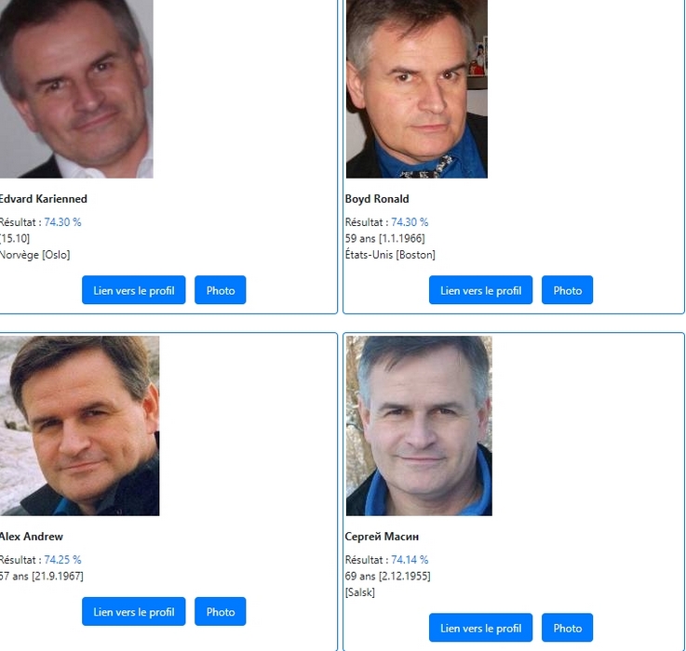Click Photo button in Alex Andrew card
686x651 pixels.
220,611
